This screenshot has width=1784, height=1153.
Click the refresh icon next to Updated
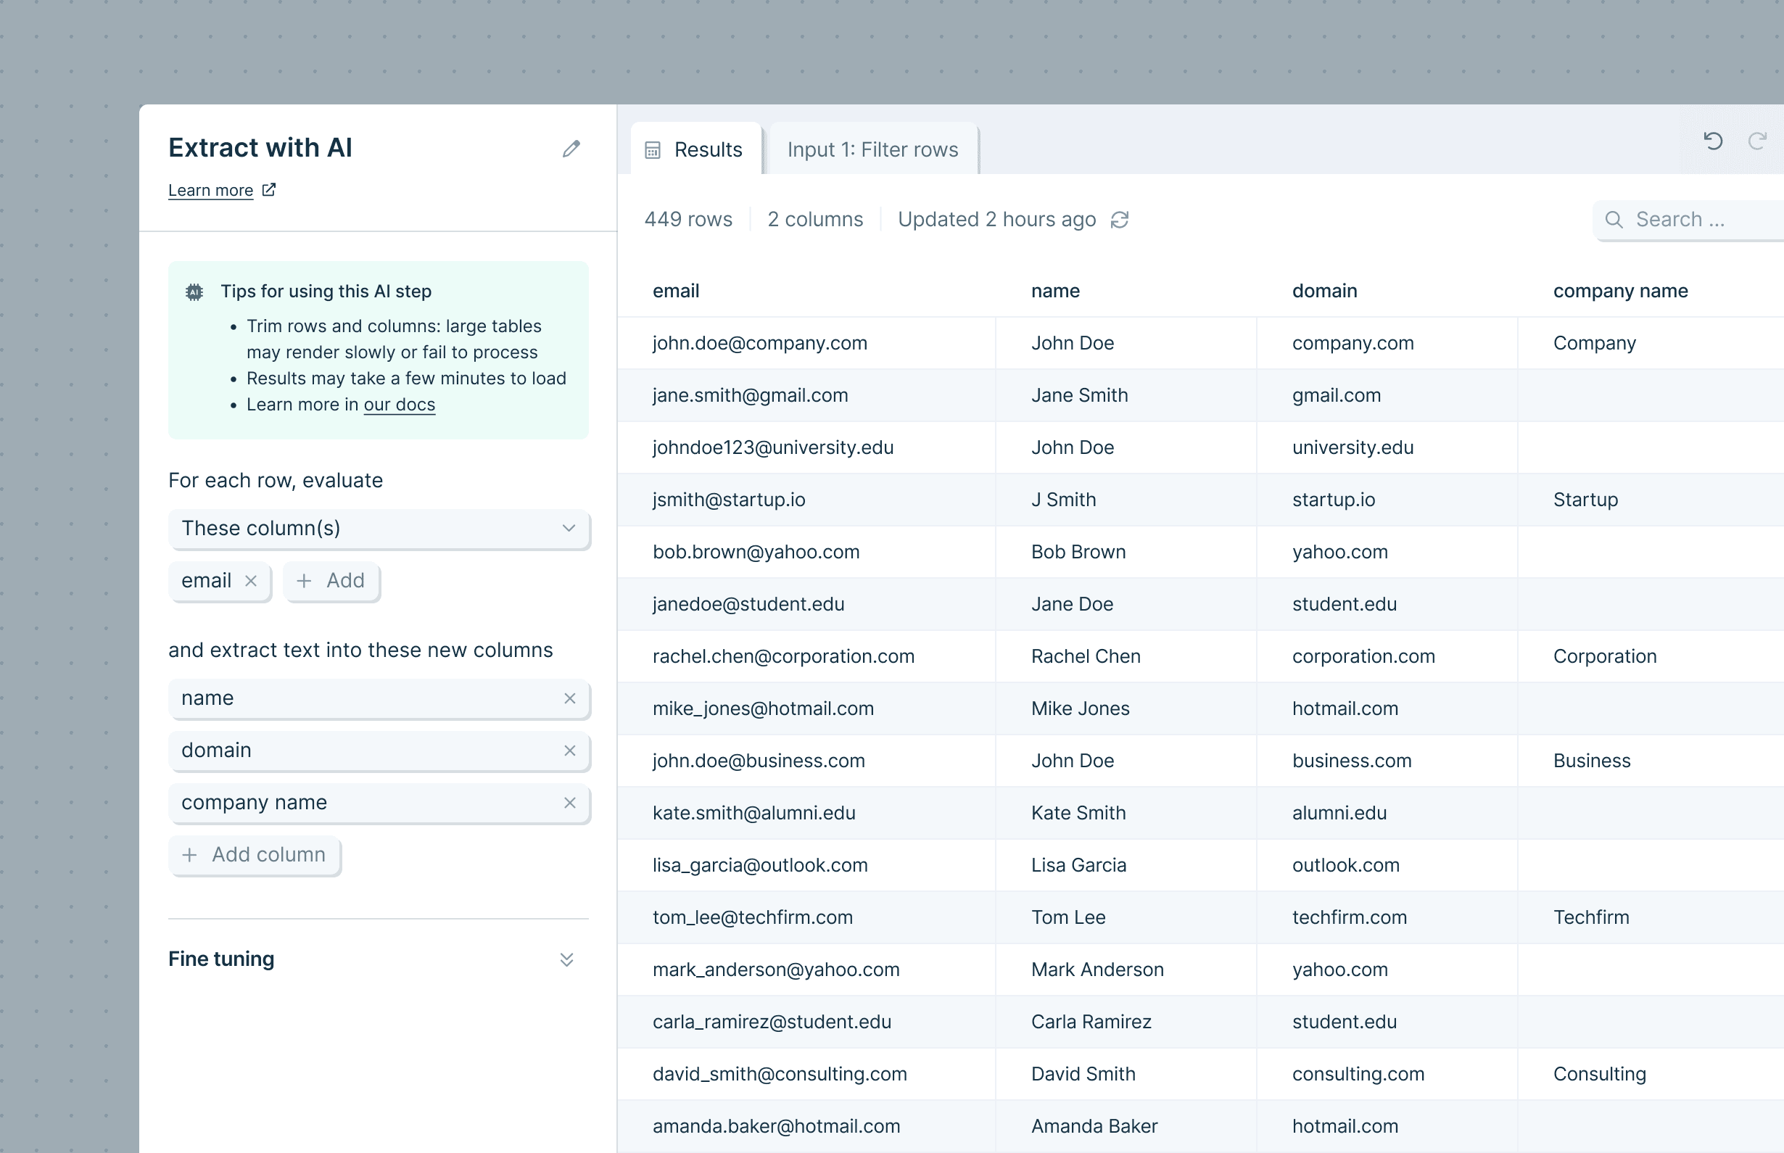click(1120, 220)
